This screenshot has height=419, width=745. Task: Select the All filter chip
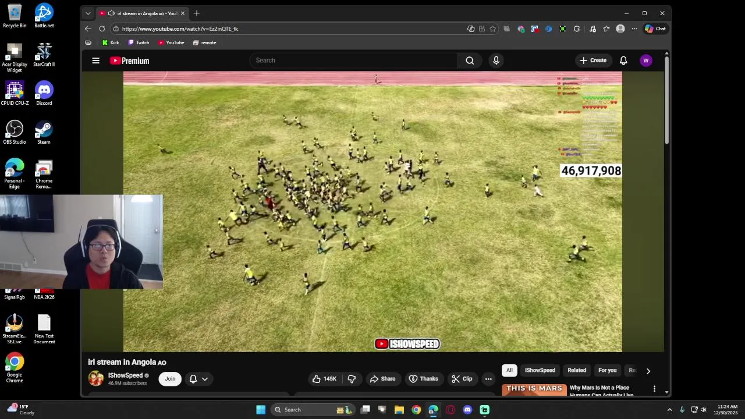(x=509, y=370)
